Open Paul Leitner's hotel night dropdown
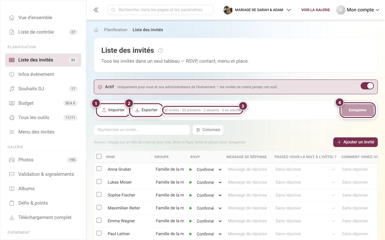 coord(305,234)
